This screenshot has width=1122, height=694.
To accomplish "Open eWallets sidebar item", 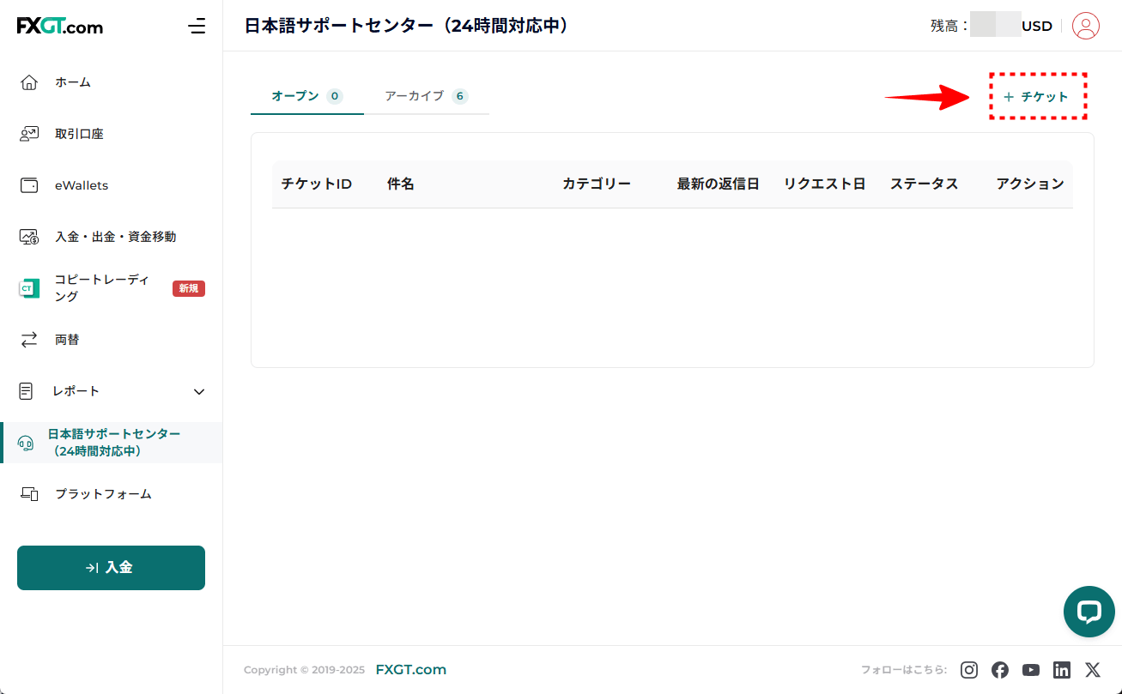I will (x=82, y=185).
